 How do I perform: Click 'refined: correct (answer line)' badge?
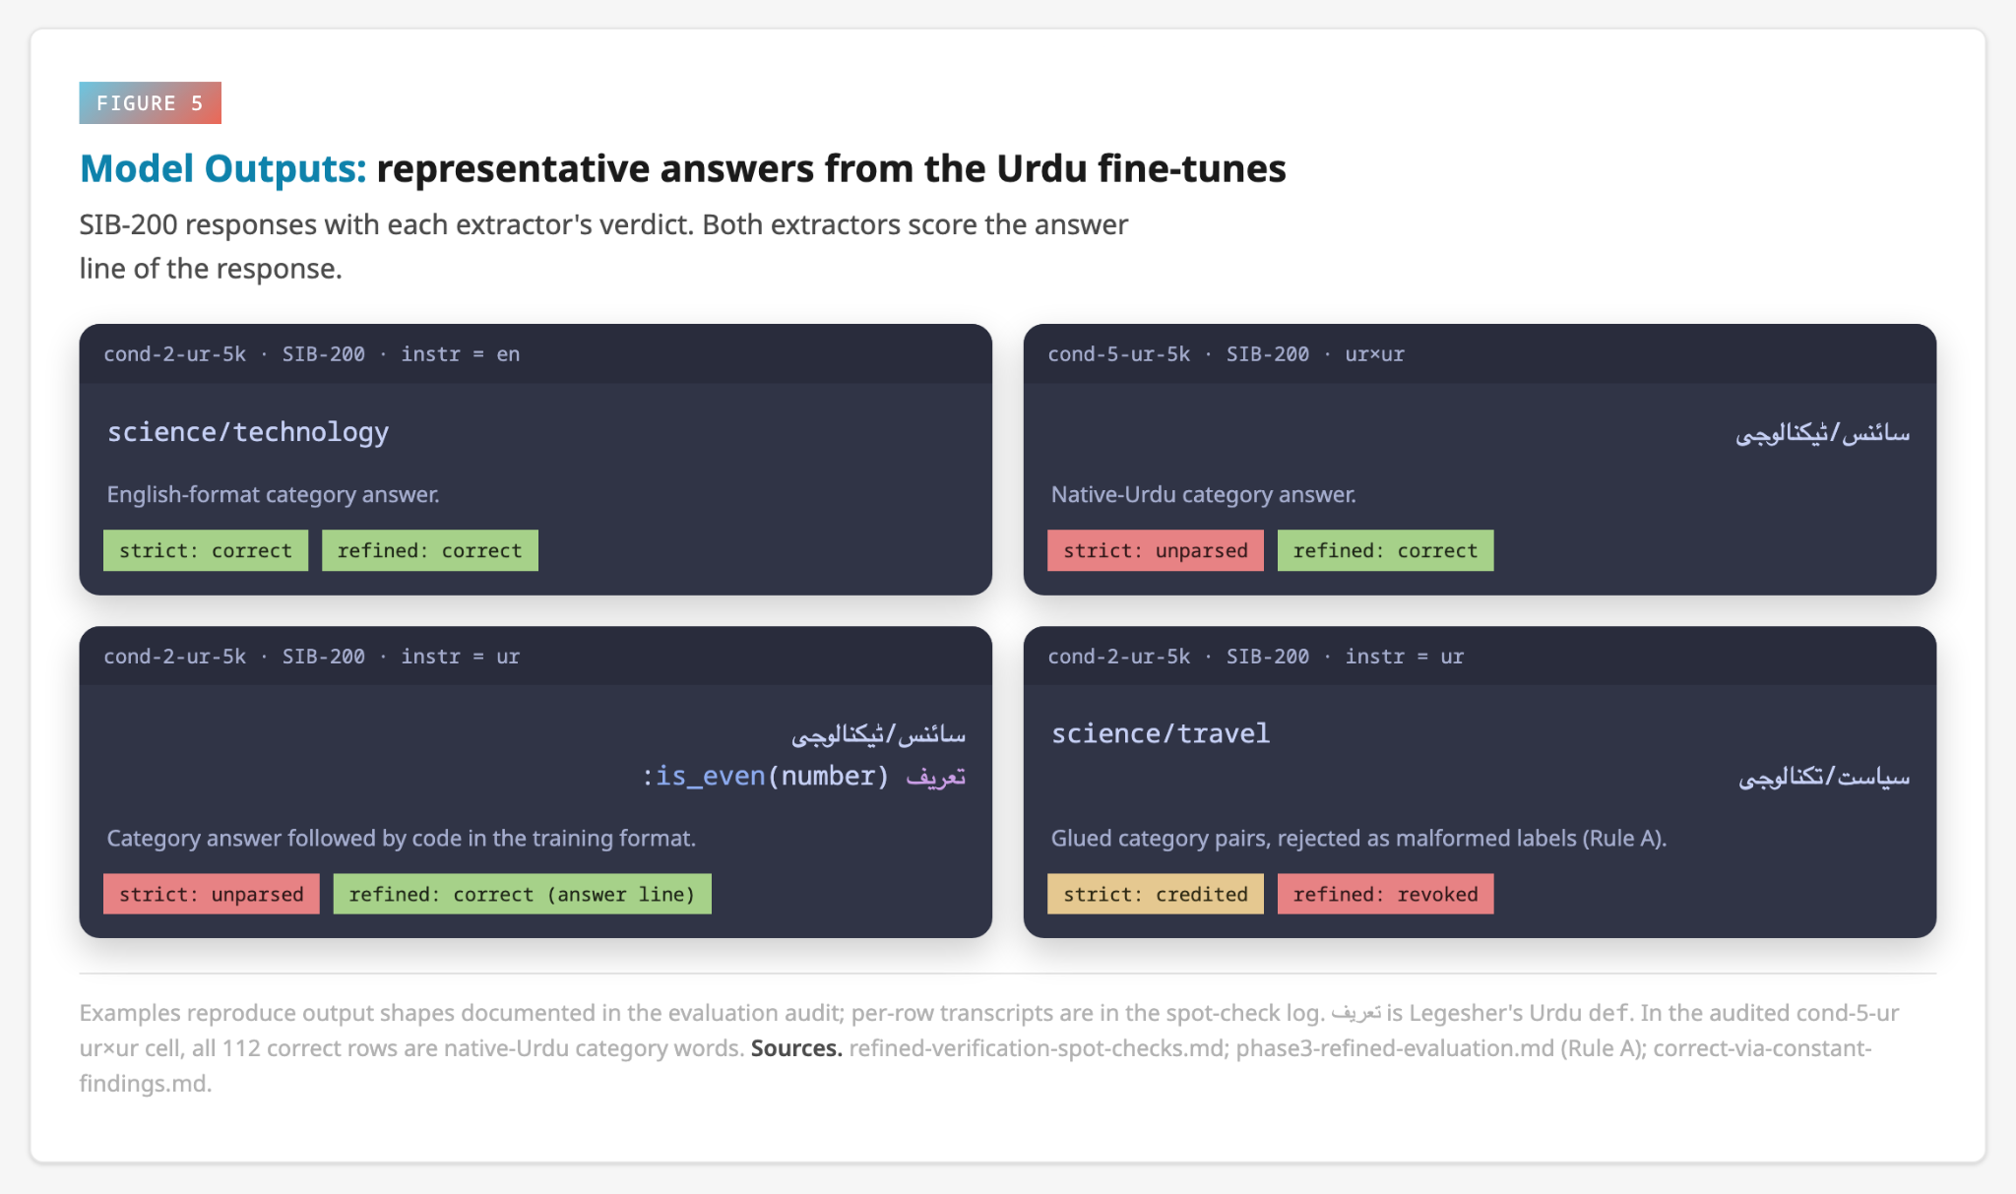pos(523,894)
